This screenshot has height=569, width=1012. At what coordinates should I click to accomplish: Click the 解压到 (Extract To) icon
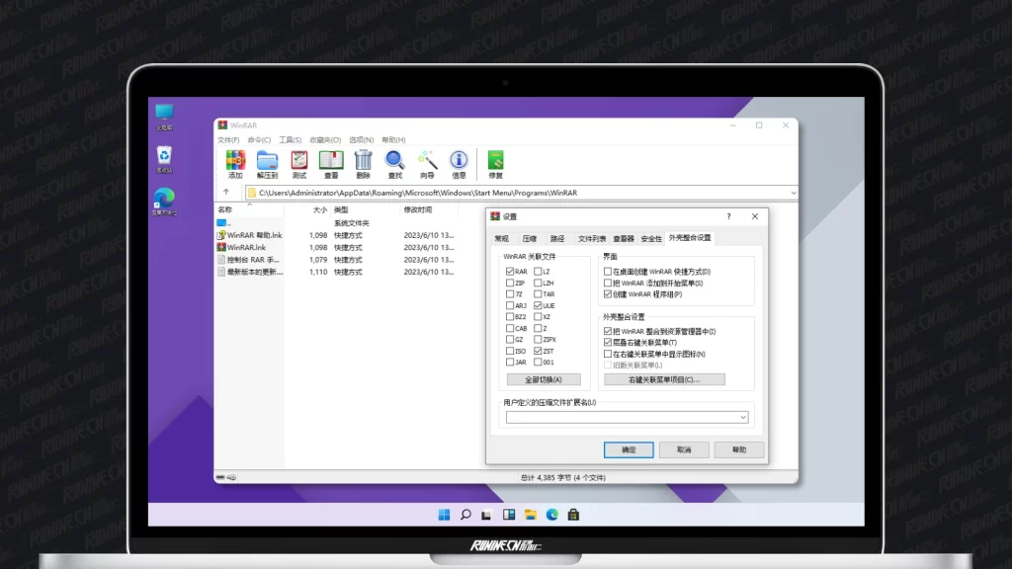267,163
